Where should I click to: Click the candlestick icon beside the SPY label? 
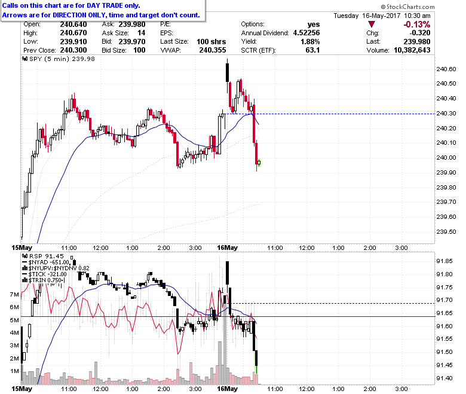(x=25, y=59)
